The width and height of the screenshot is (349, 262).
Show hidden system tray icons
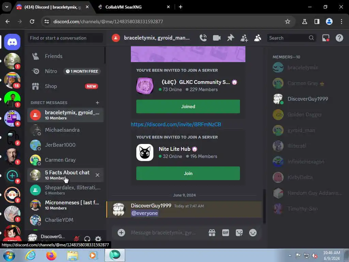click(x=290, y=256)
